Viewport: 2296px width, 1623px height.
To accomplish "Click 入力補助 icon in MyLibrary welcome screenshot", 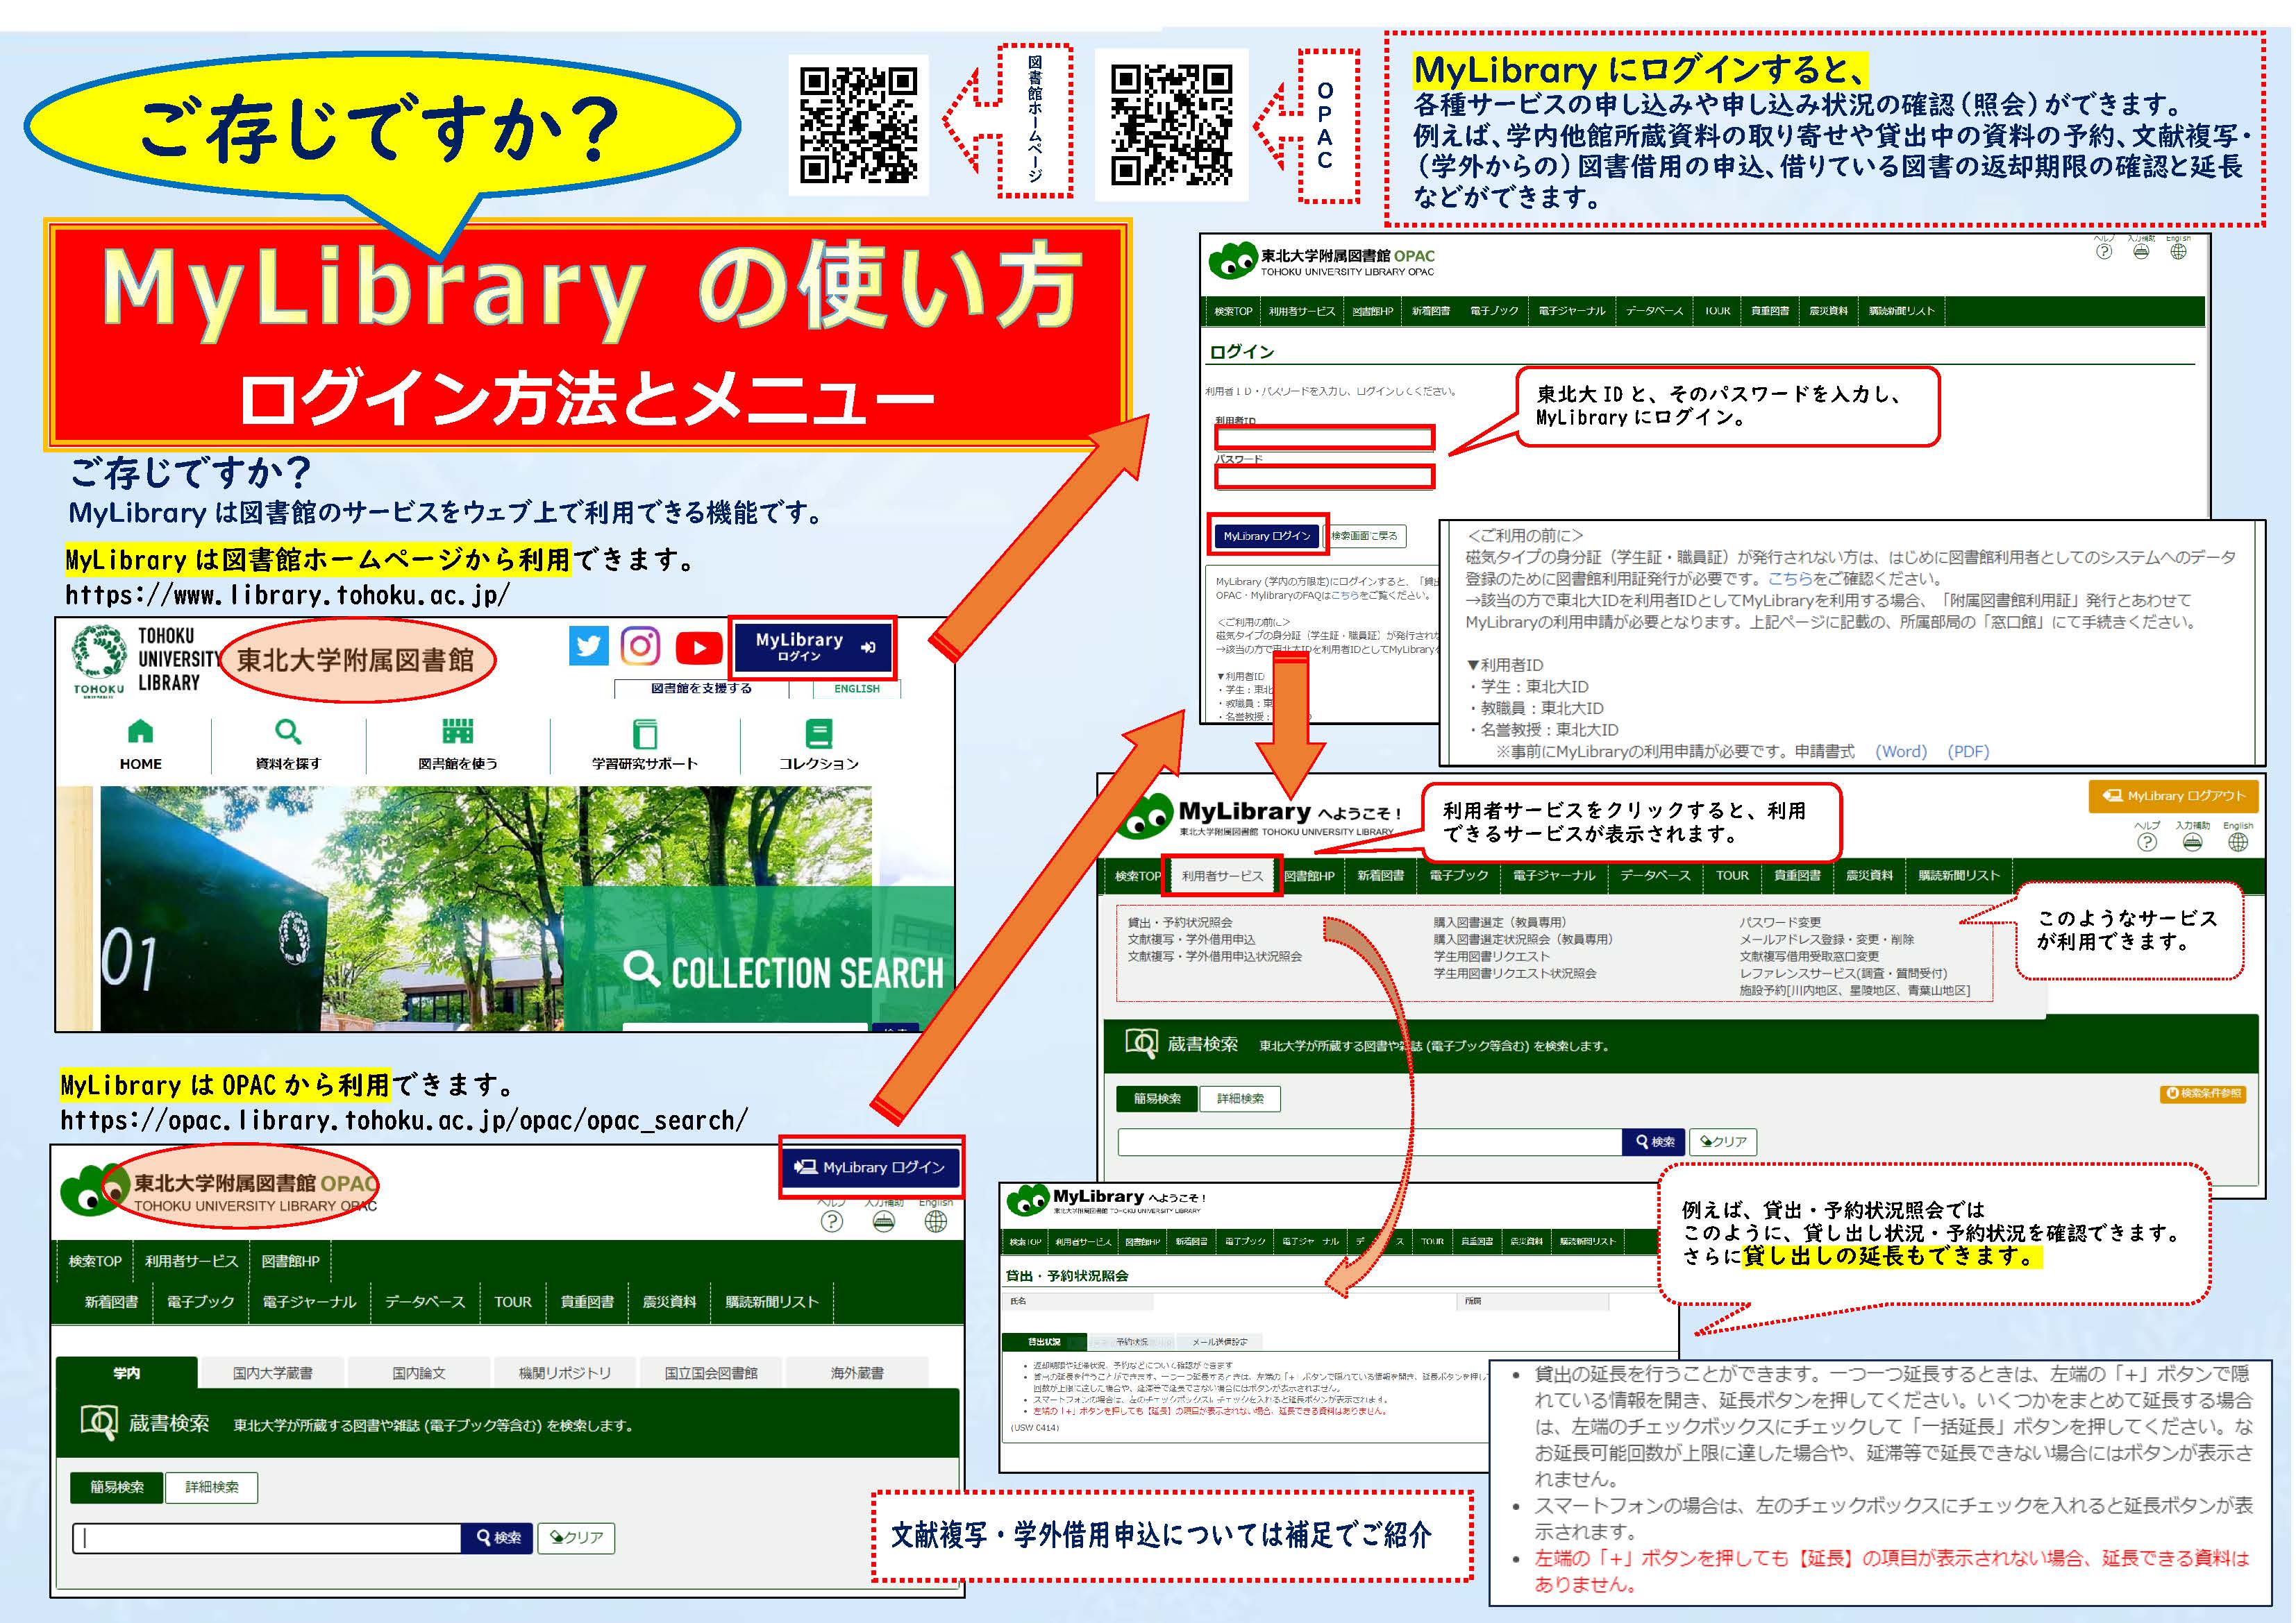I will click(x=2192, y=842).
